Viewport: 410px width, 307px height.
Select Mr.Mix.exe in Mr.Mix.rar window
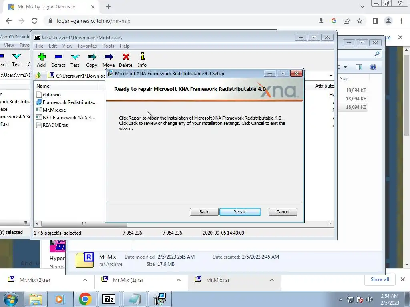coord(51,110)
